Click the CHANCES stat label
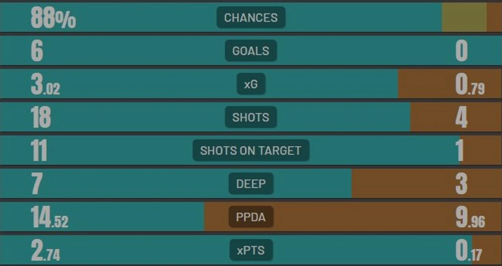The image size is (502, 266). (x=251, y=18)
